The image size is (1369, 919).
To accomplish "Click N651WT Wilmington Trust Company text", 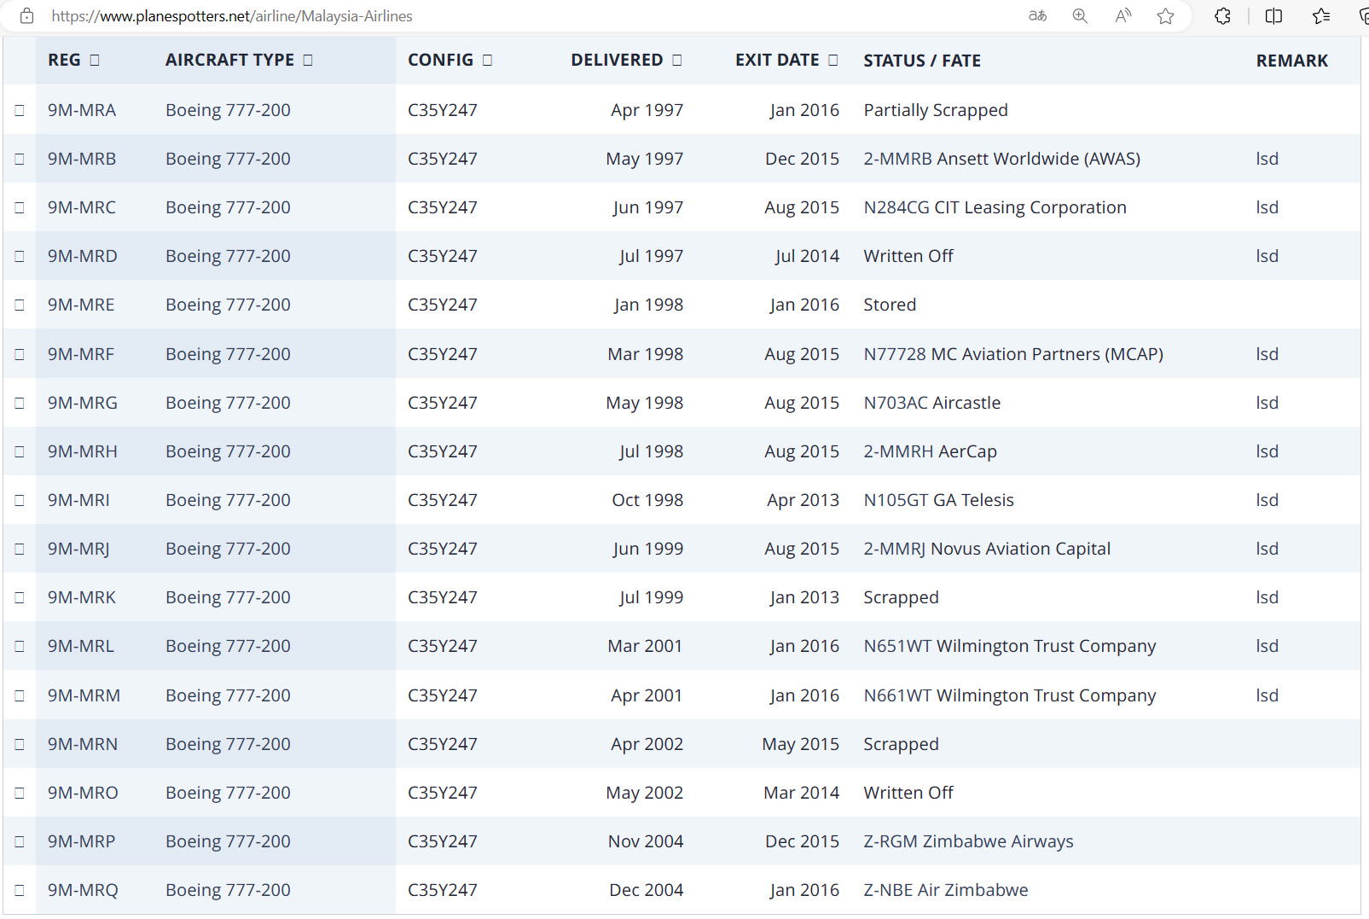I will click(x=1010, y=646).
